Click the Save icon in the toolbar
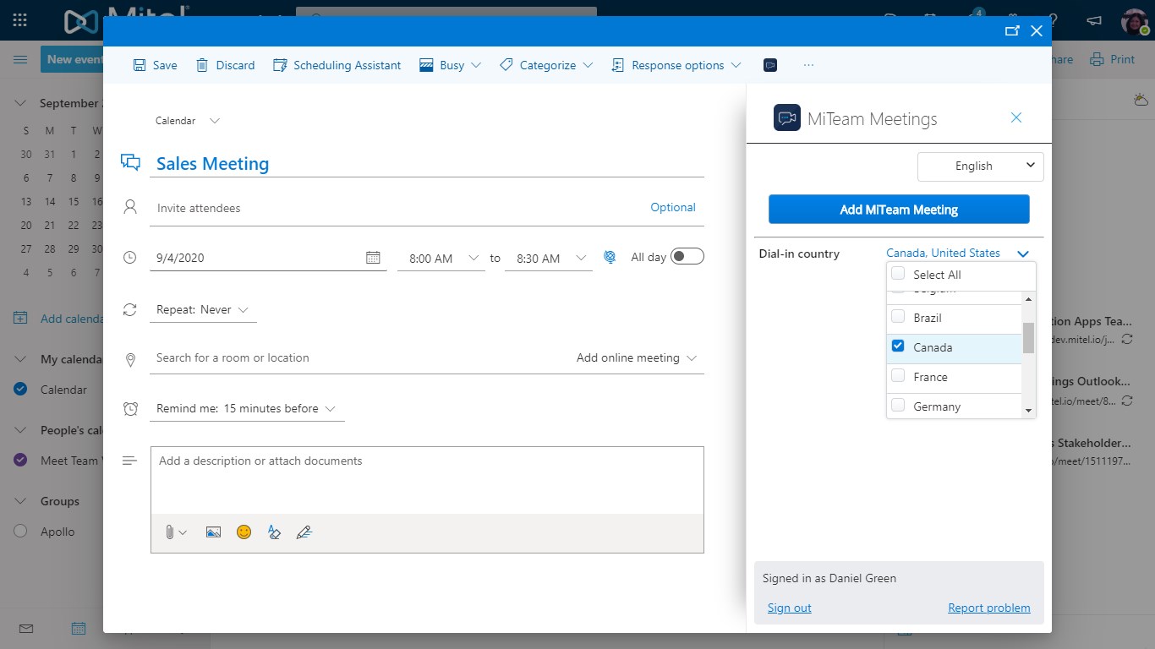The width and height of the screenshot is (1155, 649). pos(140,65)
